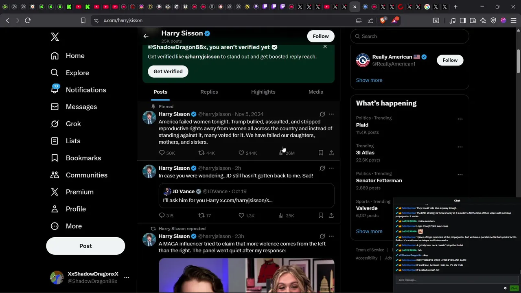The height and width of the screenshot is (293, 521).
Task: Open Premium in sidebar
Action: click(x=72, y=192)
